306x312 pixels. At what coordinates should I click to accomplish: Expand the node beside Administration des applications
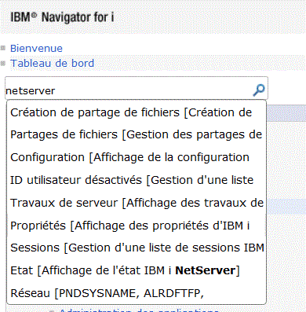[x=52, y=310]
